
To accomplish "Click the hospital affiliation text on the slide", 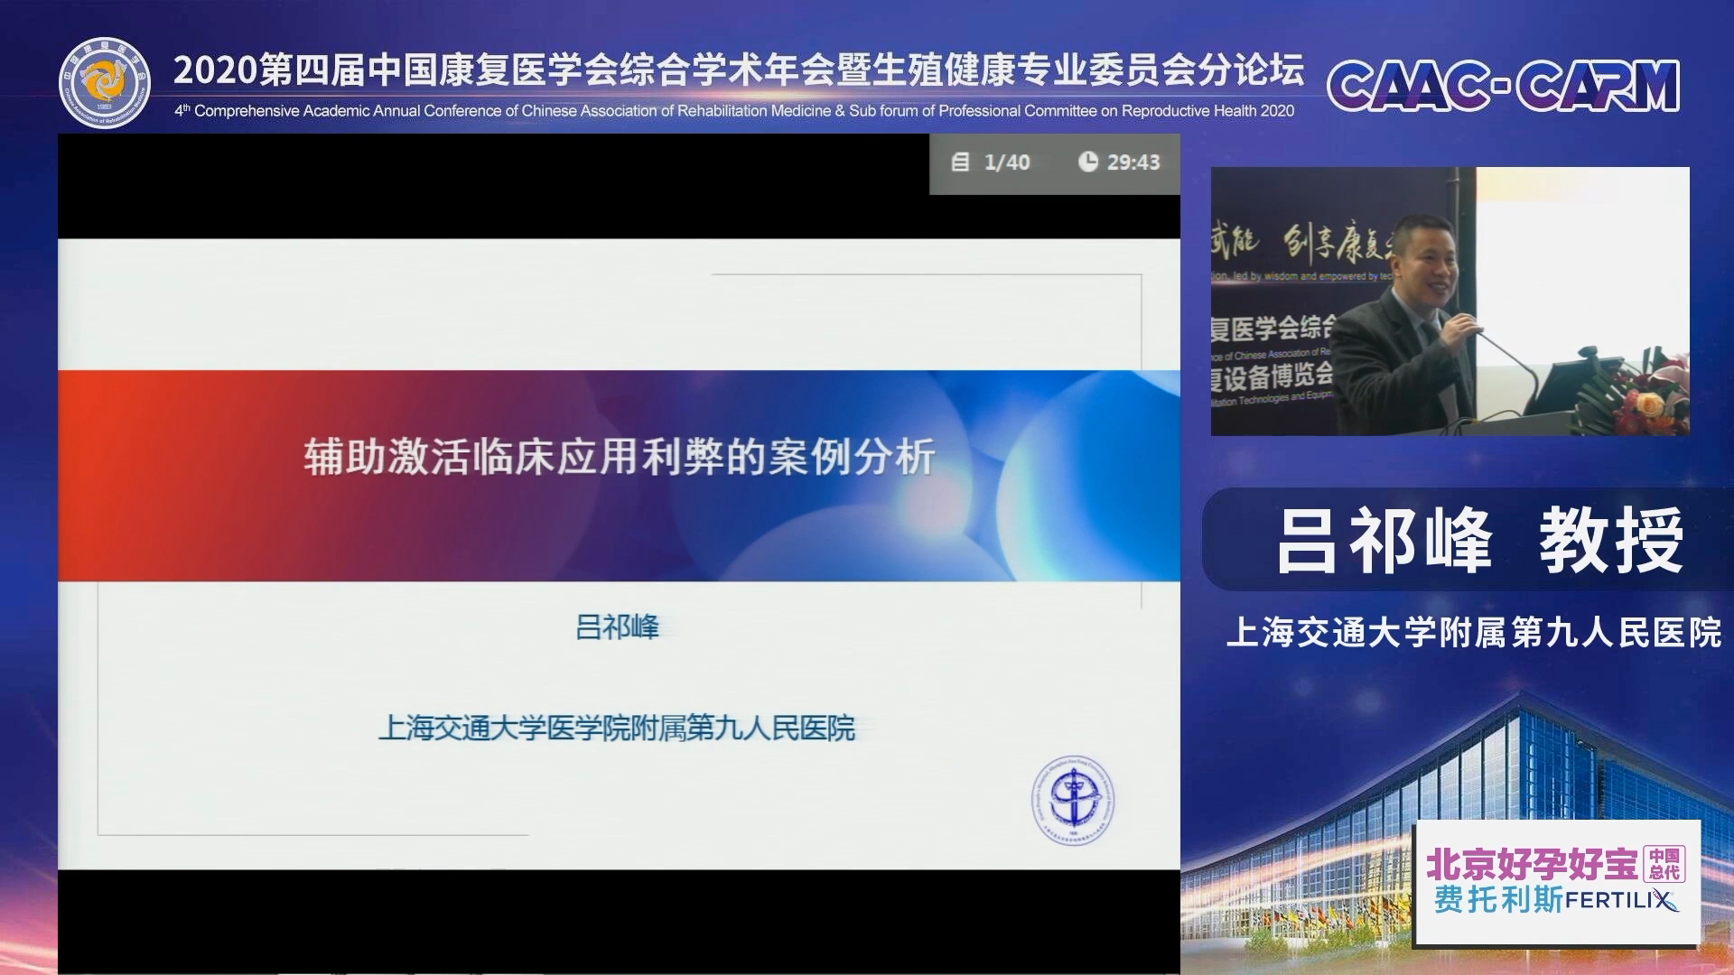I will click(616, 728).
